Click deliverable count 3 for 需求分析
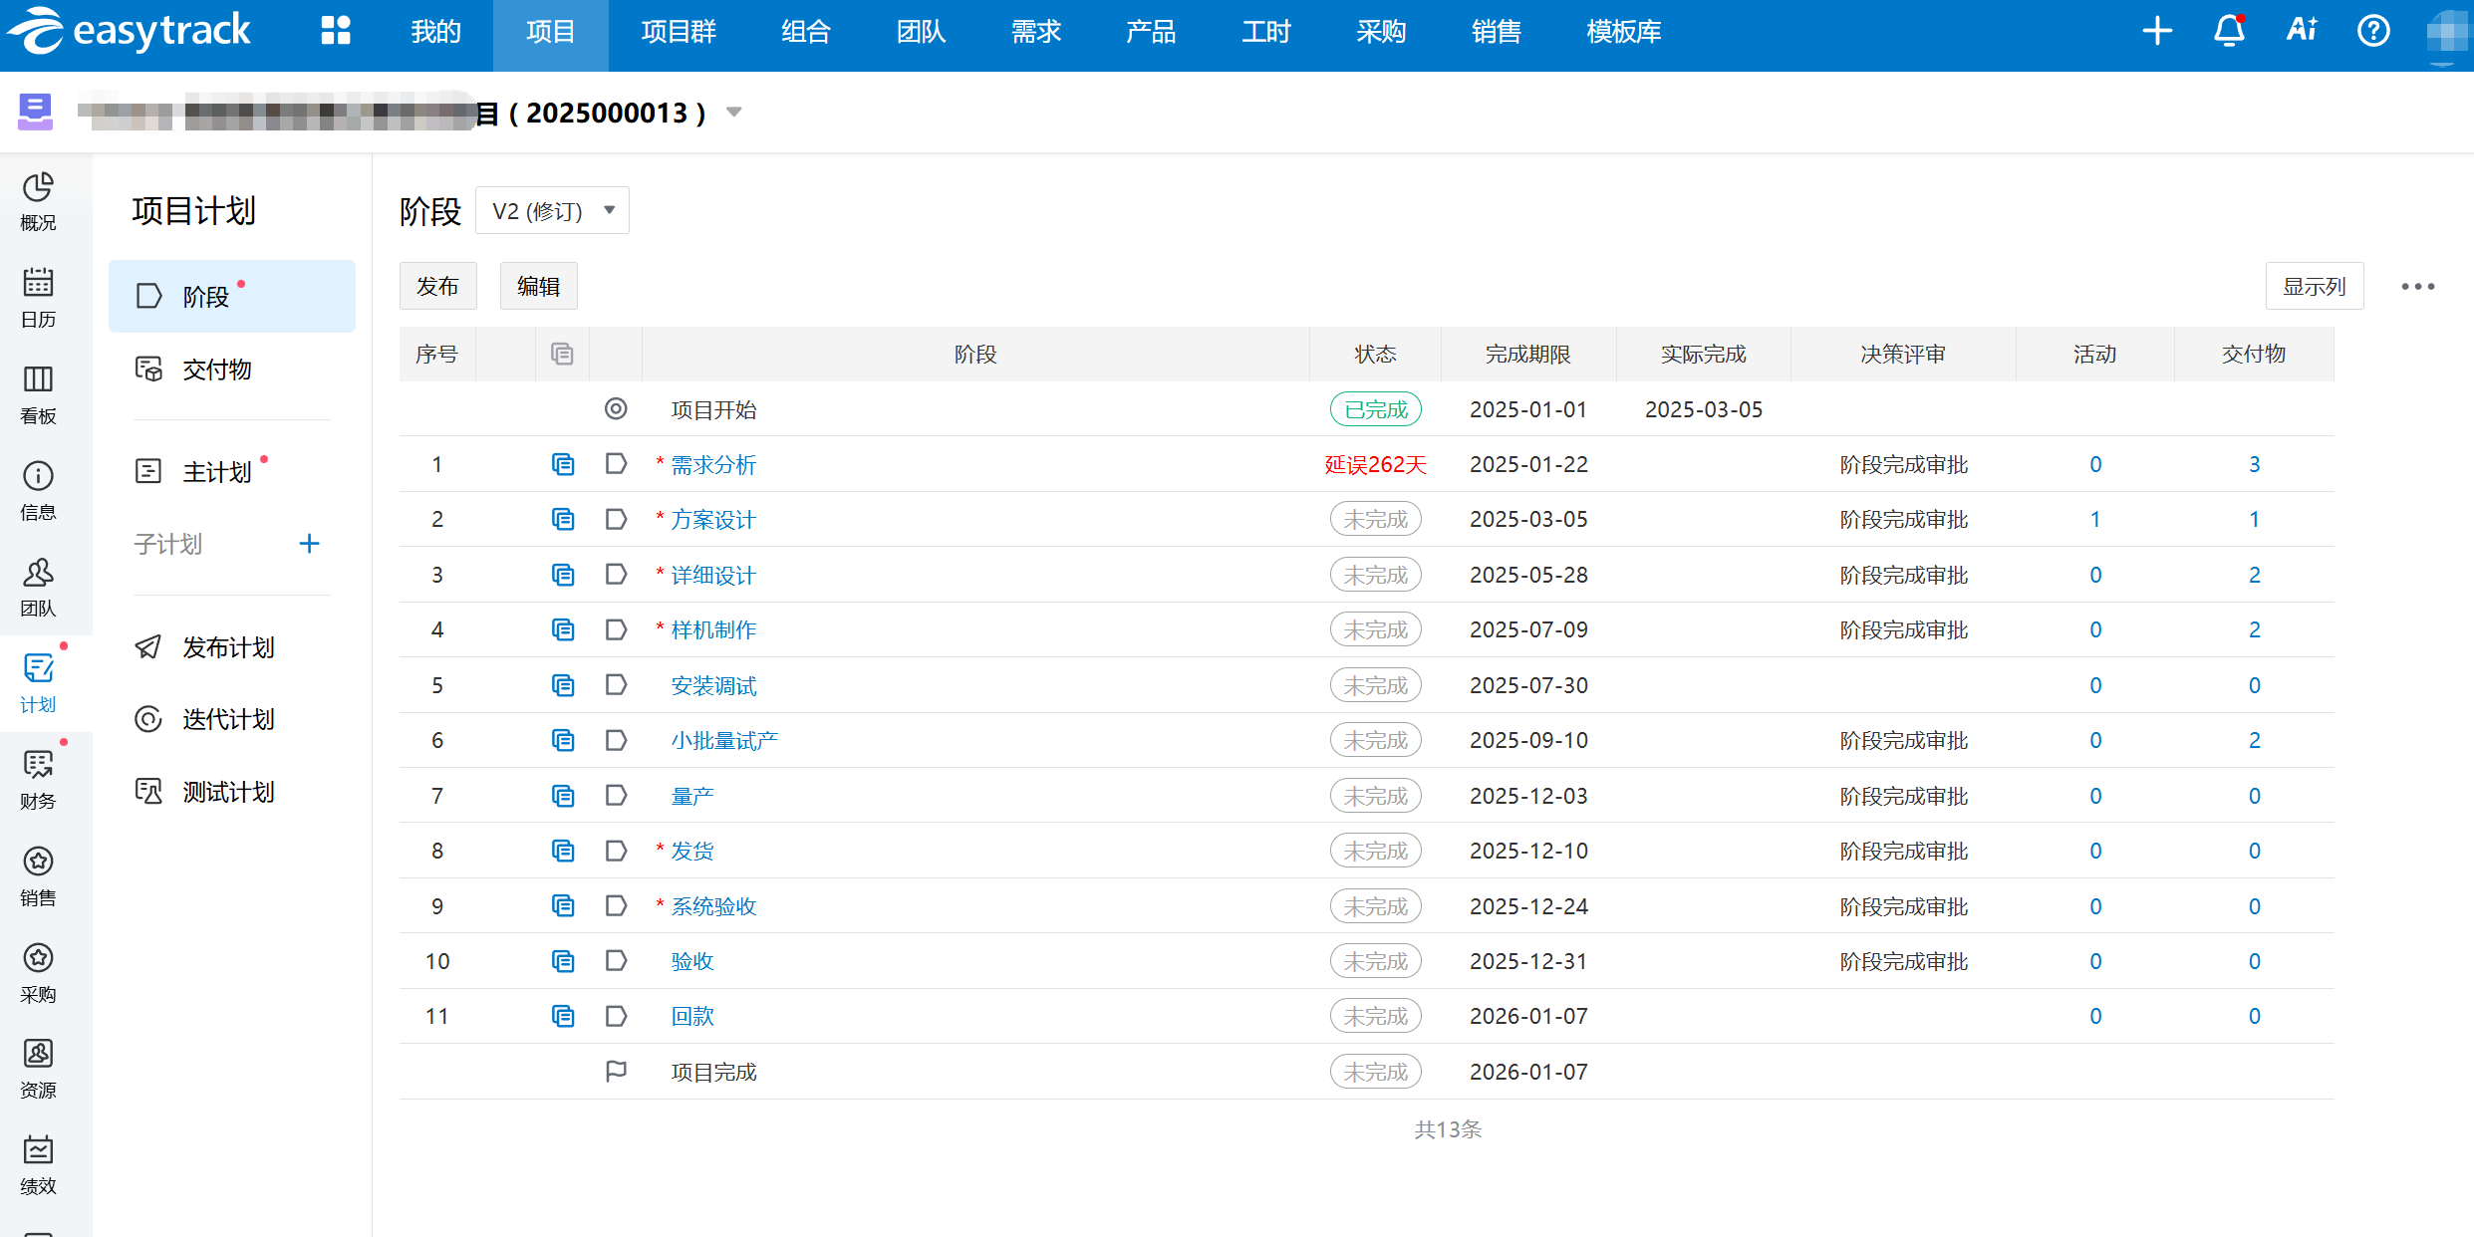2474x1237 pixels. tap(2254, 464)
